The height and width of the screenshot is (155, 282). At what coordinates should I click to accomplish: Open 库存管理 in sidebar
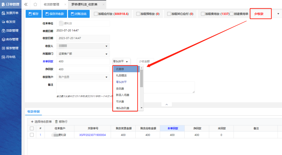10,39
